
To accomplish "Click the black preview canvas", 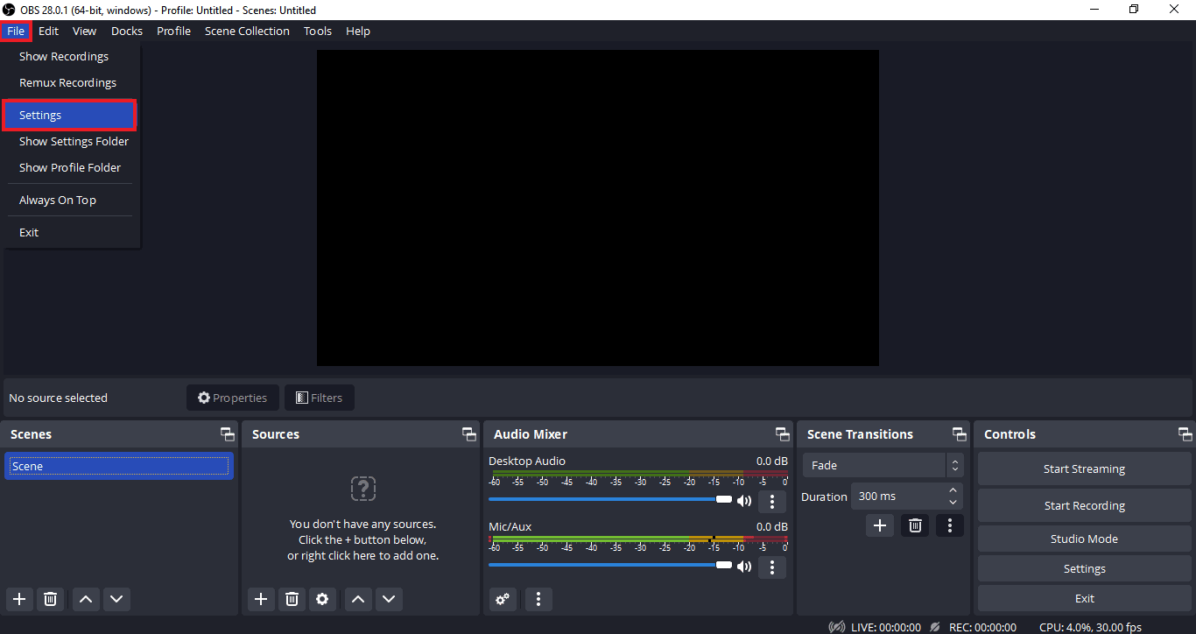I will [x=597, y=208].
